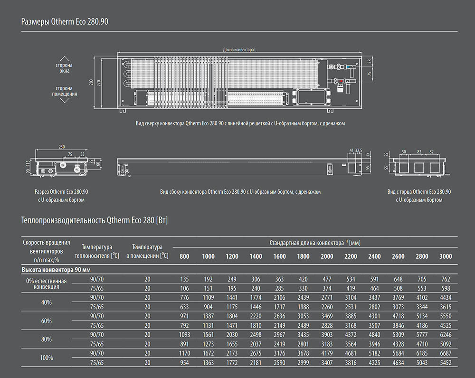Click the '60%' fan speed label

[47, 321]
